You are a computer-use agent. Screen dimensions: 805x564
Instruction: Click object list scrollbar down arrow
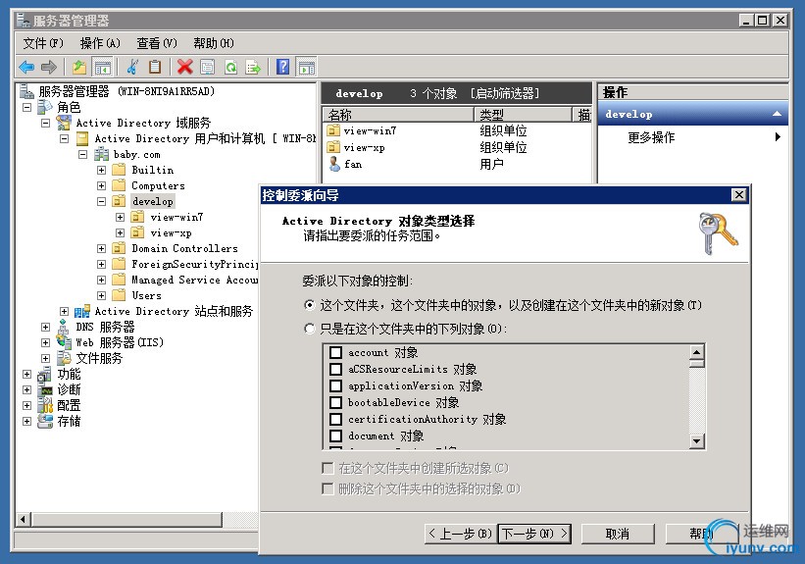697,440
